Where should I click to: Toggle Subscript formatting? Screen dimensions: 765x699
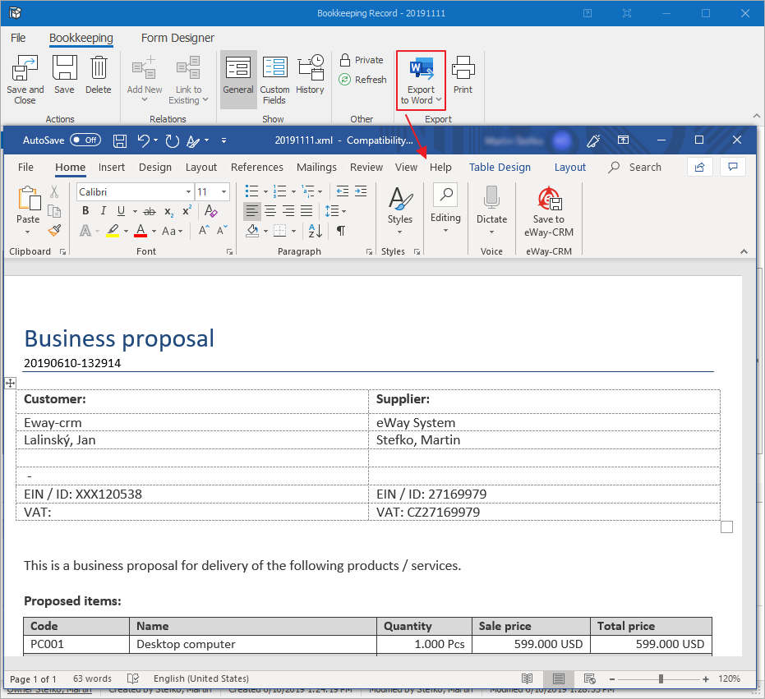[168, 211]
